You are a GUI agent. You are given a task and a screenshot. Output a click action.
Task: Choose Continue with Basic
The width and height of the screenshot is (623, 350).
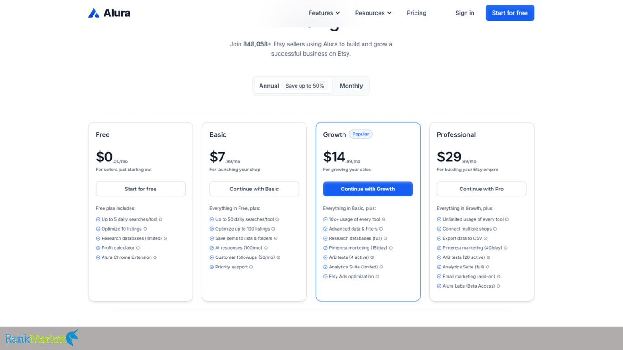tap(254, 189)
